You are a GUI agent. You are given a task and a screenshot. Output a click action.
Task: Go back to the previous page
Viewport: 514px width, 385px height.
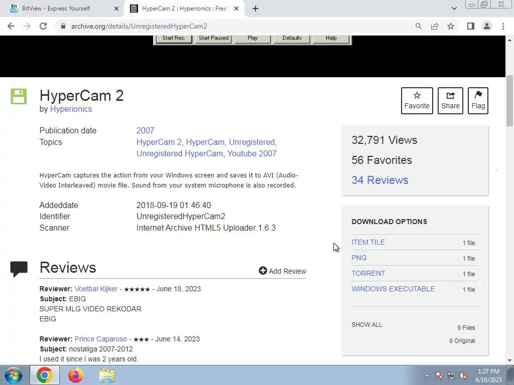11,26
